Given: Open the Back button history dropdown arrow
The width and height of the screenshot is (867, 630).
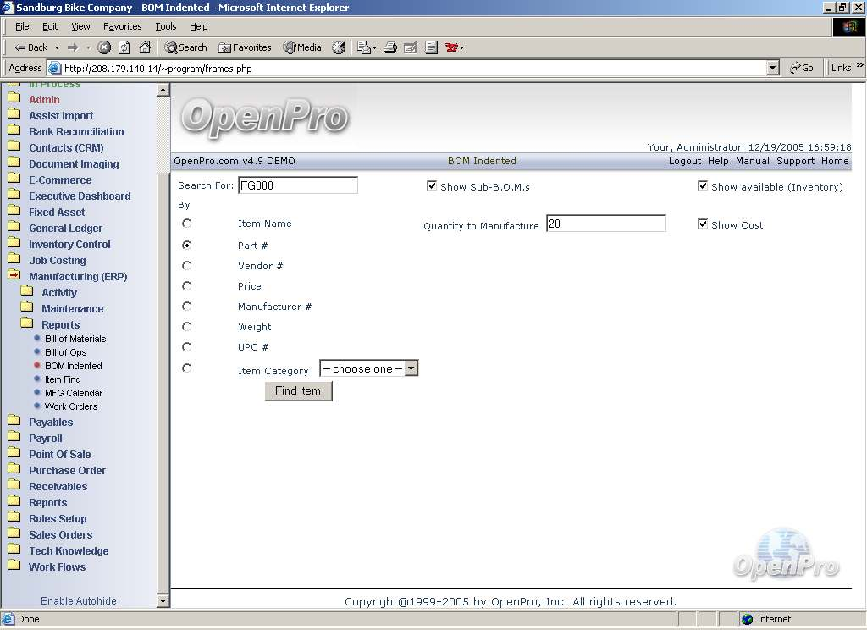Looking at the screenshot, I should pyautogui.click(x=57, y=47).
